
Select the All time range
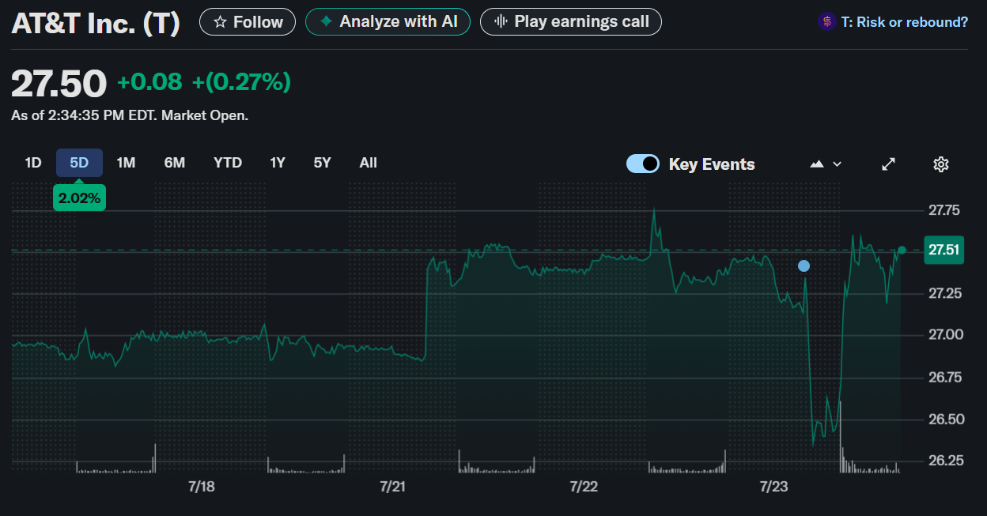369,163
